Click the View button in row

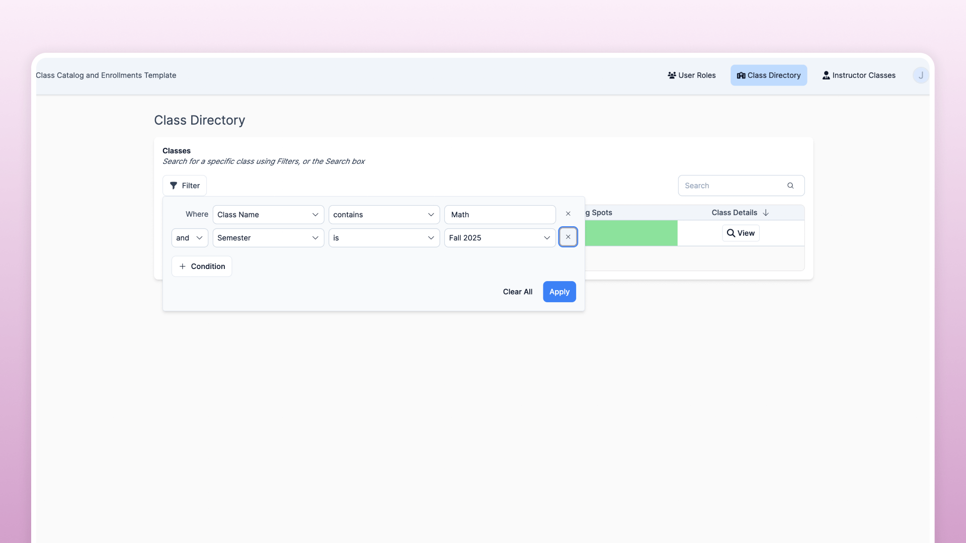[x=741, y=233]
